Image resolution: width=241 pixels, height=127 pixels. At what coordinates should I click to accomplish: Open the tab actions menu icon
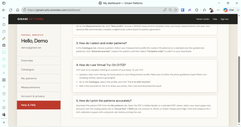[x=4, y=3]
